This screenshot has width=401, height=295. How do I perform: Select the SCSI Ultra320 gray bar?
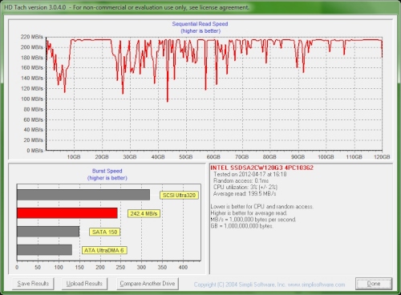coord(83,195)
